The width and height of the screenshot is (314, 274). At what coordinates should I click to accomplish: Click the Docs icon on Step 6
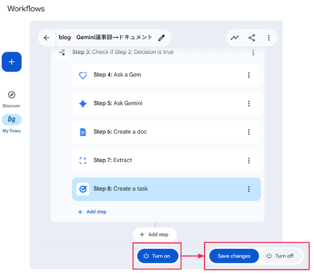click(83, 132)
